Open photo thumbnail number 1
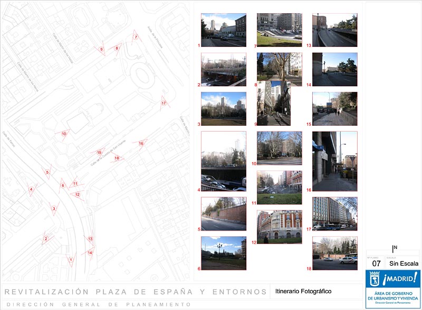 [223, 30]
